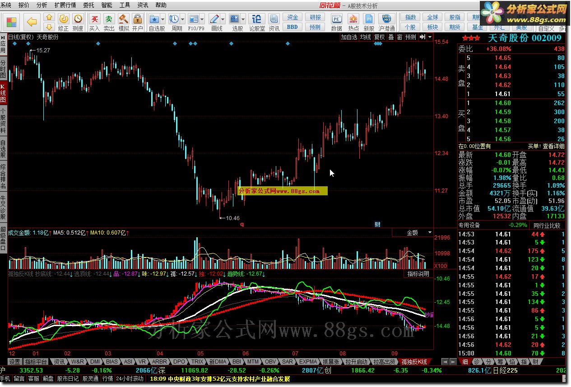
Task: Click the BBD button
Action: [292, 27]
